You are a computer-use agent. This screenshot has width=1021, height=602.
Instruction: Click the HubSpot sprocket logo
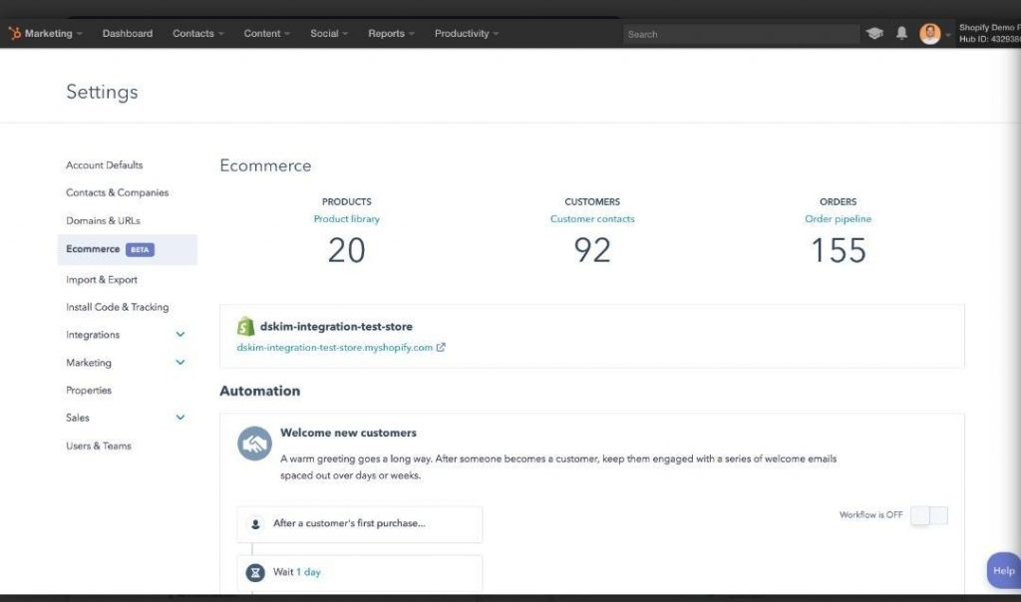pyautogui.click(x=14, y=33)
